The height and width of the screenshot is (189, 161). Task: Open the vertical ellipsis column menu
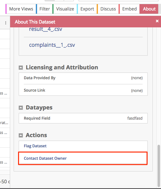pos(6,23)
